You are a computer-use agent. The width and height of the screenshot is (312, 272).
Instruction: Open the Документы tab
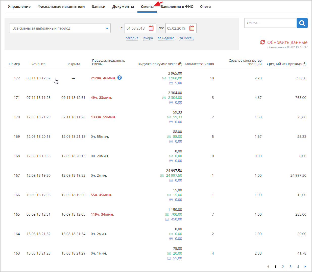point(123,7)
